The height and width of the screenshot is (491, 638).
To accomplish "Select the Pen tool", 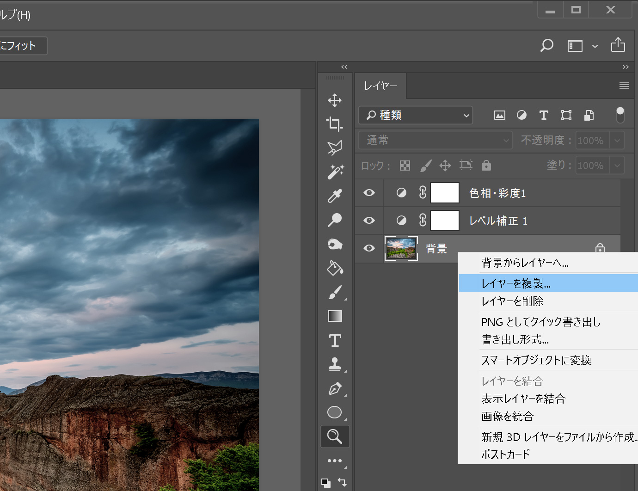I will pyautogui.click(x=335, y=389).
